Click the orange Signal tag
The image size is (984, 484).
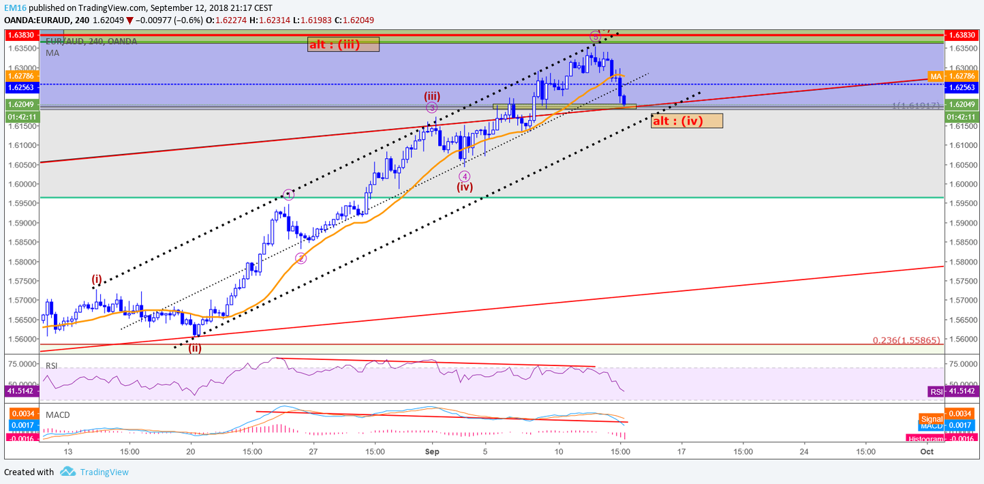[x=930, y=418]
